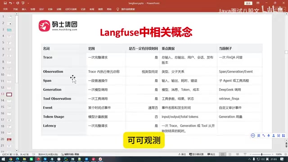Click the Event cell in the table
This screenshot has width=288, height=162.
click(63, 108)
